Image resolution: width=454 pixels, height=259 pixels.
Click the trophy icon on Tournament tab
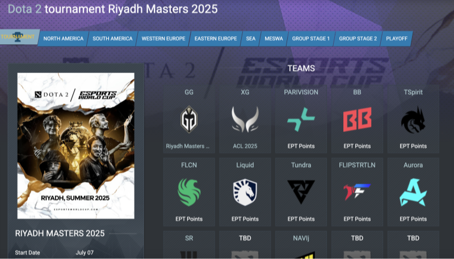18,37
